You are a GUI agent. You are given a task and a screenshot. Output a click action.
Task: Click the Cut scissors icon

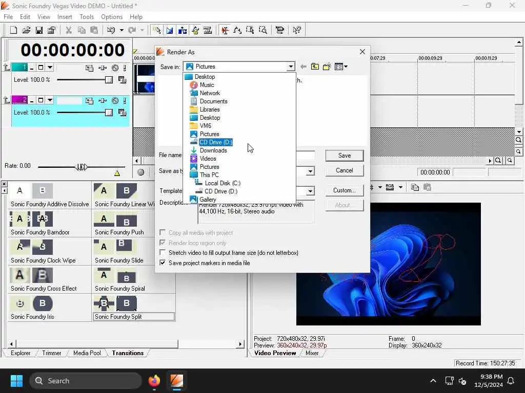coord(69,30)
